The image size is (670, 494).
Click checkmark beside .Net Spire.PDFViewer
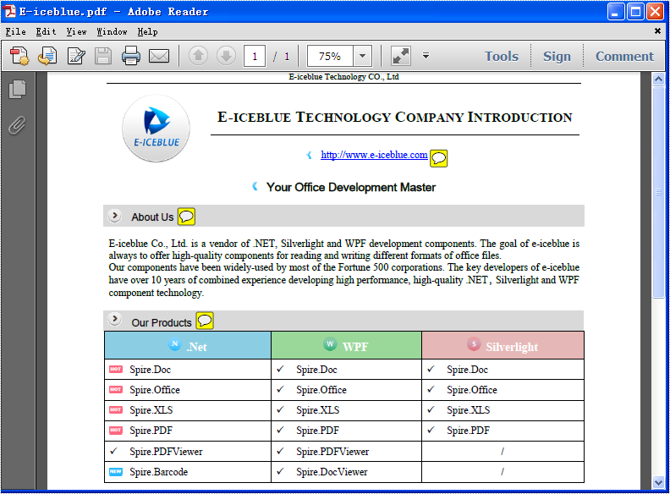coord(113,451)
